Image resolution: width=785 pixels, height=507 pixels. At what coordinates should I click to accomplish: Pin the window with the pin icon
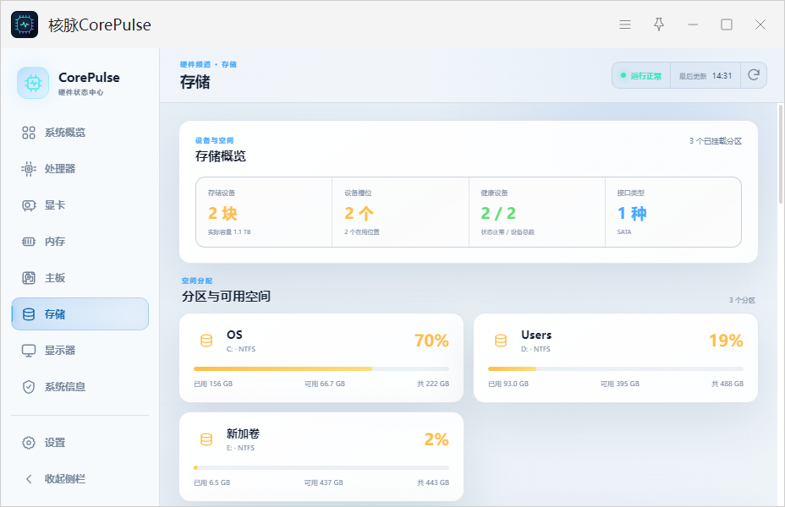click(x=659, y=25)
